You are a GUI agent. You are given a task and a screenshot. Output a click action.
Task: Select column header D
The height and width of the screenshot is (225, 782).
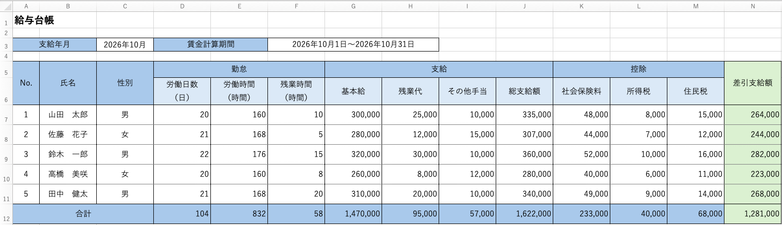(x=182, y=6)
